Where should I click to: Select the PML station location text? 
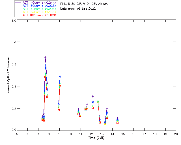pyautogui.click(x=84, y=4)
